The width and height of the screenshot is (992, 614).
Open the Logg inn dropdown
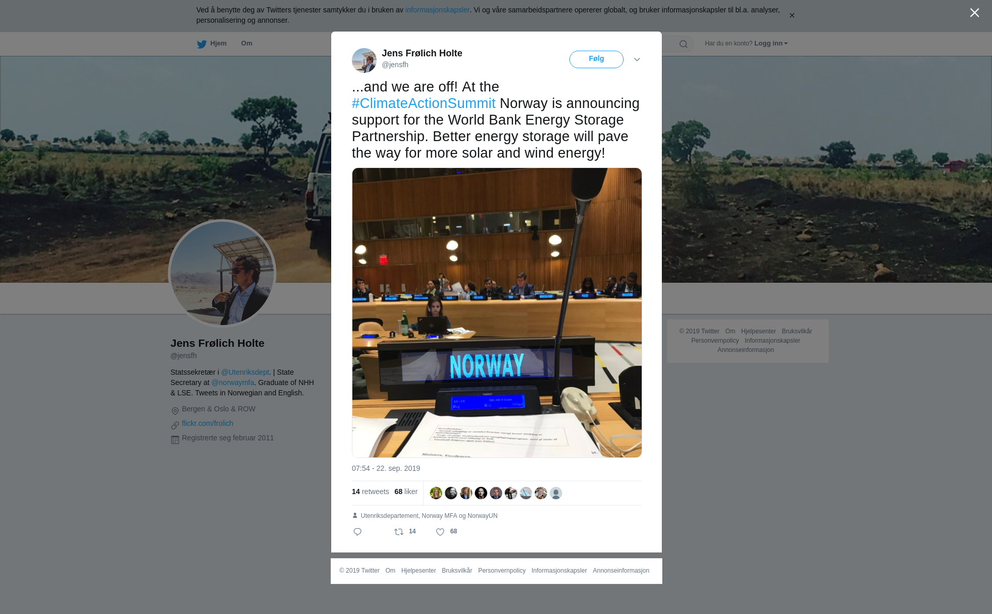click(x=771, y=43)
